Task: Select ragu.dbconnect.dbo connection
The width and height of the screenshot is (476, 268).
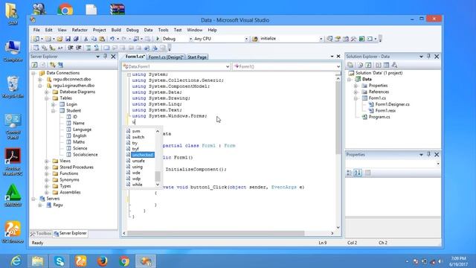Action: (x=72, y=80)
